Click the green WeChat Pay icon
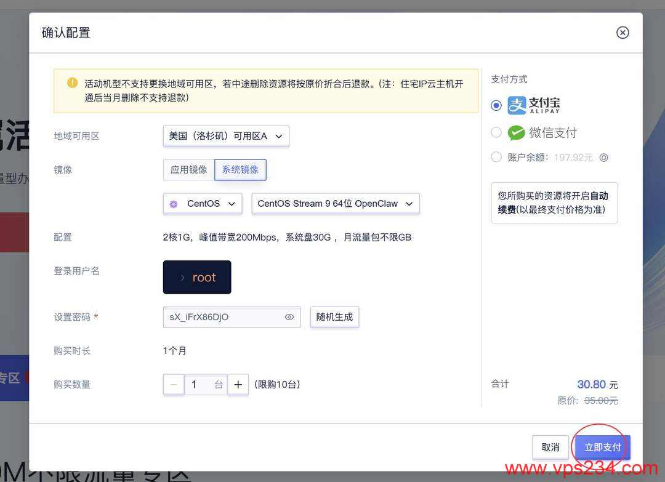This screenshot has height=482, width=665. (x=517, y=132)
